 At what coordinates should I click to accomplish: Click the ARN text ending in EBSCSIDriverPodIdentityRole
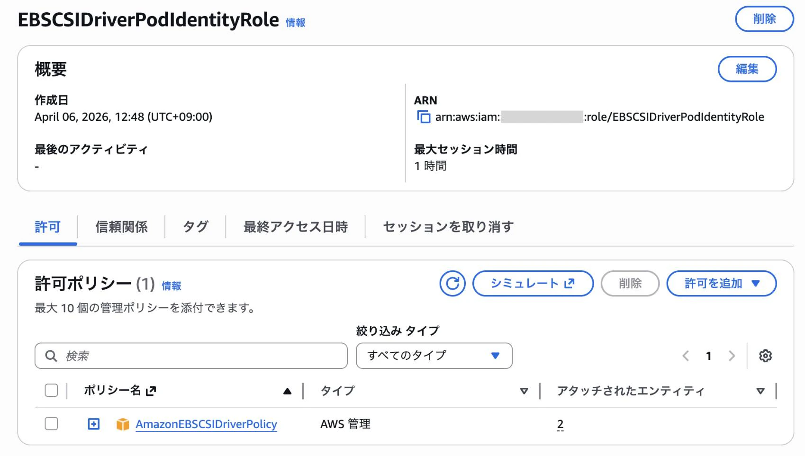(599, 116)
